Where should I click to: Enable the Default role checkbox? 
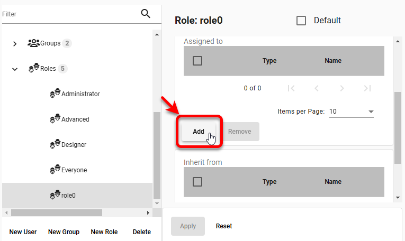(301, 21)
